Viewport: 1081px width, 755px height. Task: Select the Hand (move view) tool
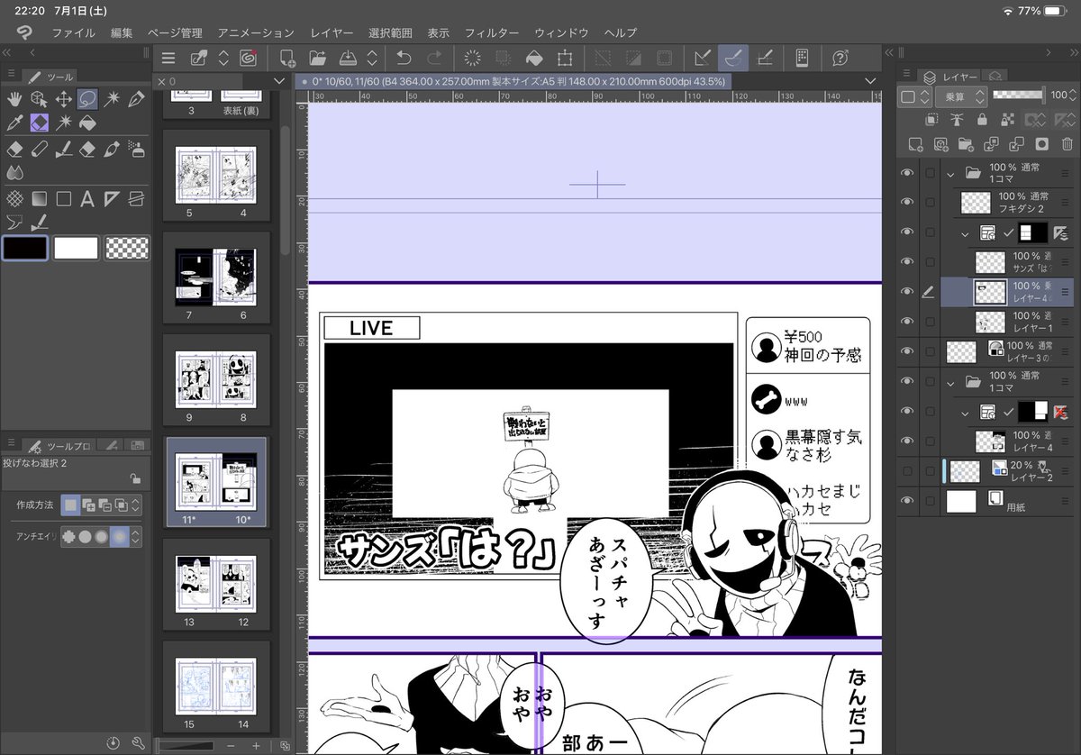pyautogui.click(x=14, y=99)
